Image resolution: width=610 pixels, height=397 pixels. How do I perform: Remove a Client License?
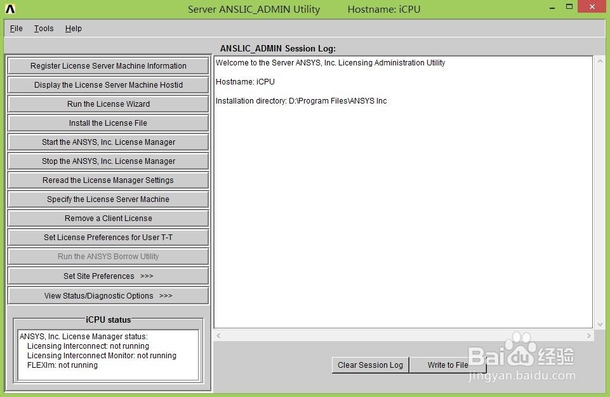pos(108,218)
